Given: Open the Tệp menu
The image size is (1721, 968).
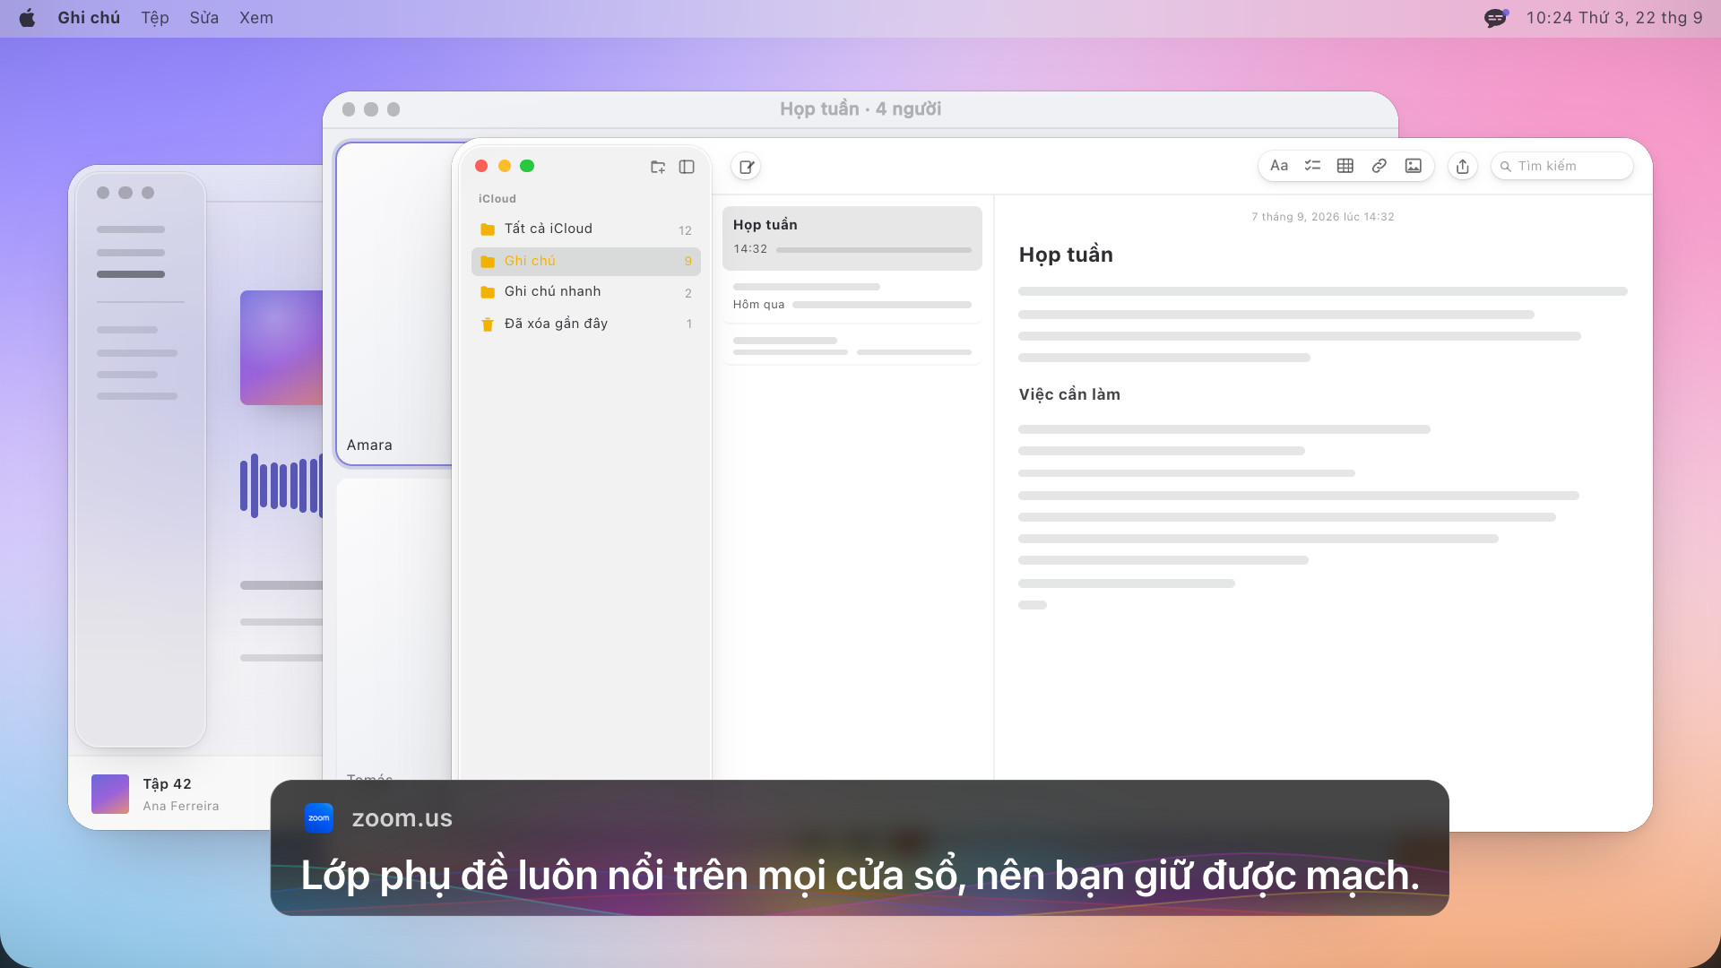Looking at the screenshot, I should [x=155, y=18].
